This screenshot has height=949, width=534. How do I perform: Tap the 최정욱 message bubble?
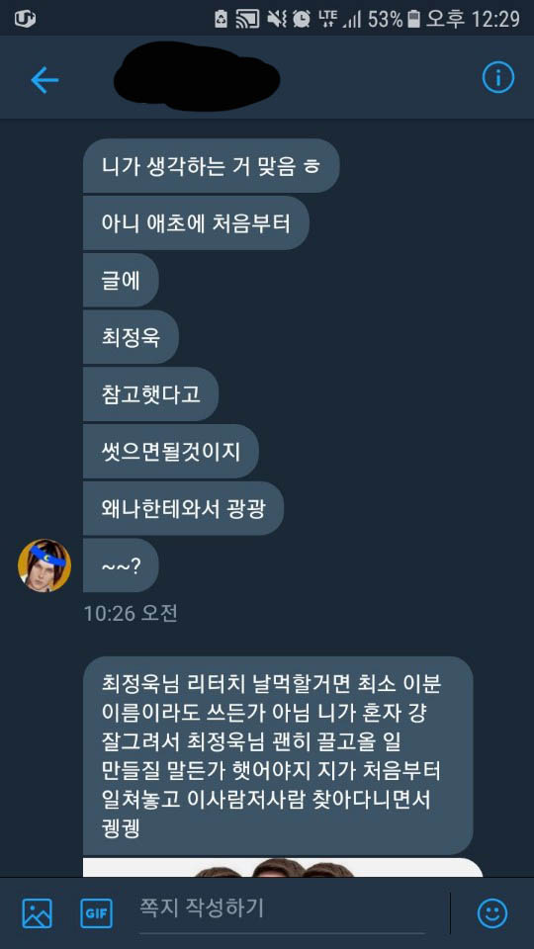pyautogui.click(x=131, y=337)
